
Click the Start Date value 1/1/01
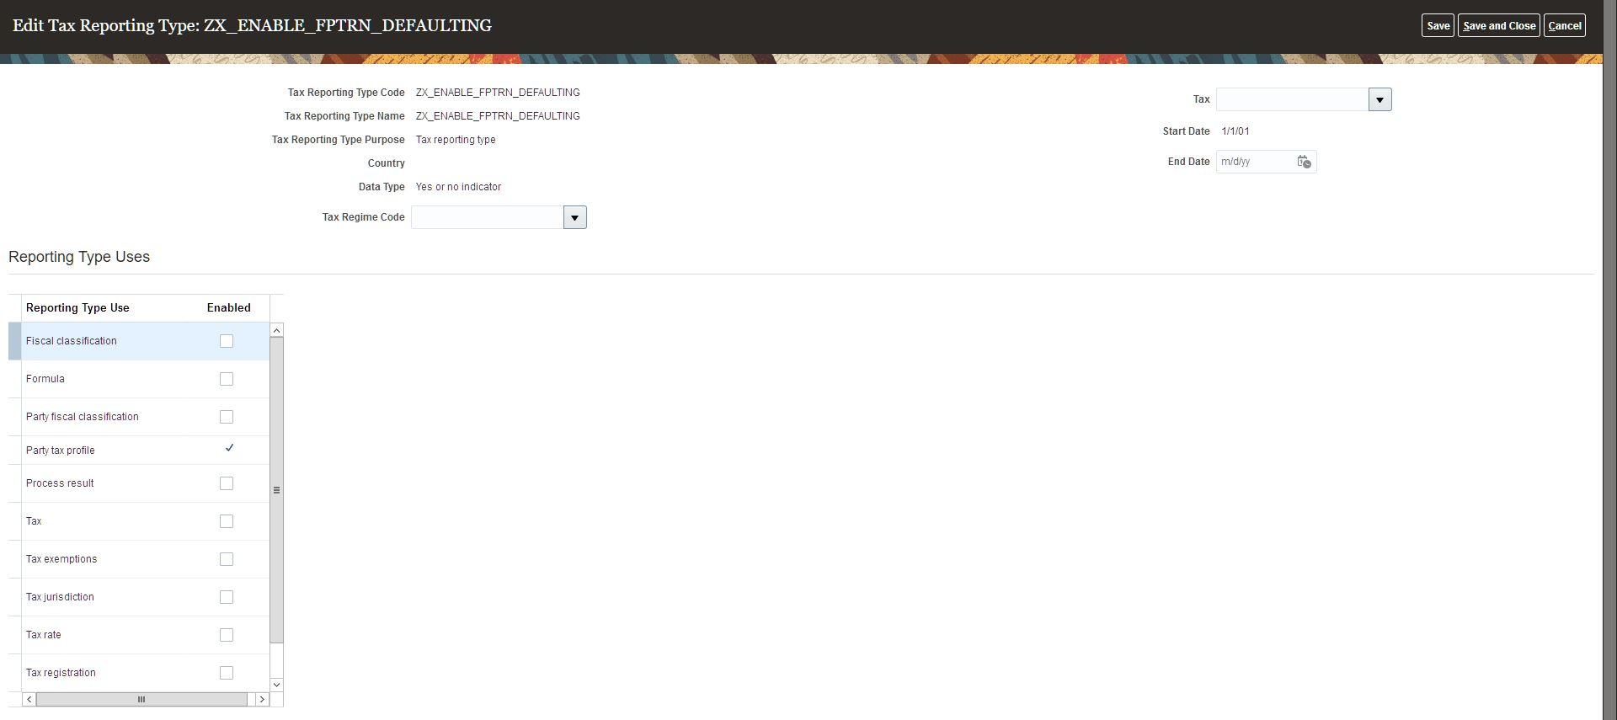(x=1235, y=131)
